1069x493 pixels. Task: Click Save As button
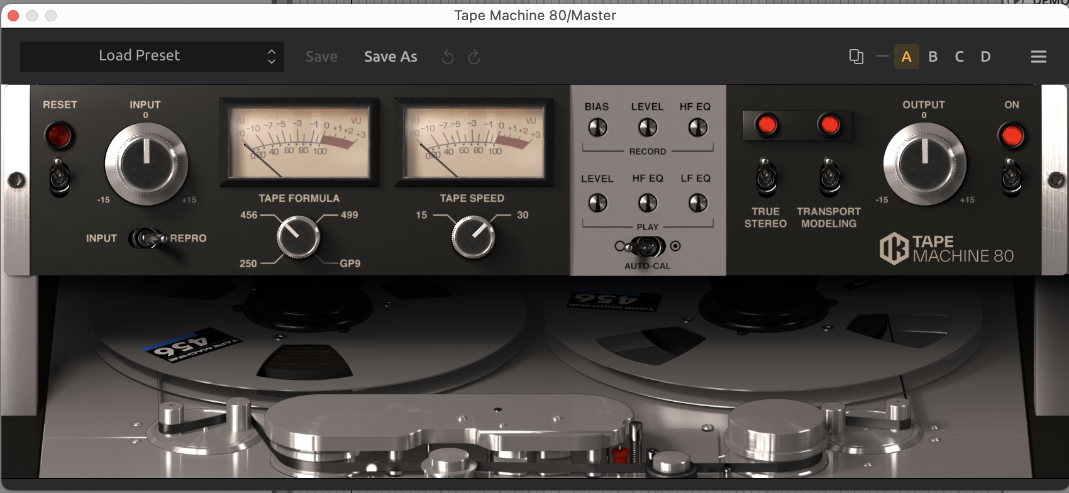[390, 57]
